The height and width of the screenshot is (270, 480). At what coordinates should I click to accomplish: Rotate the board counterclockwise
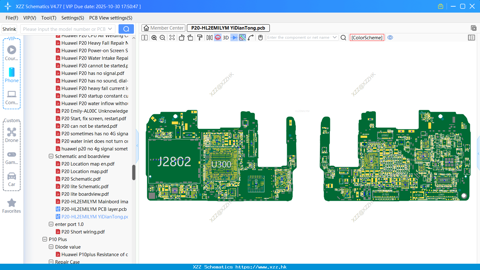click(182, 38)
